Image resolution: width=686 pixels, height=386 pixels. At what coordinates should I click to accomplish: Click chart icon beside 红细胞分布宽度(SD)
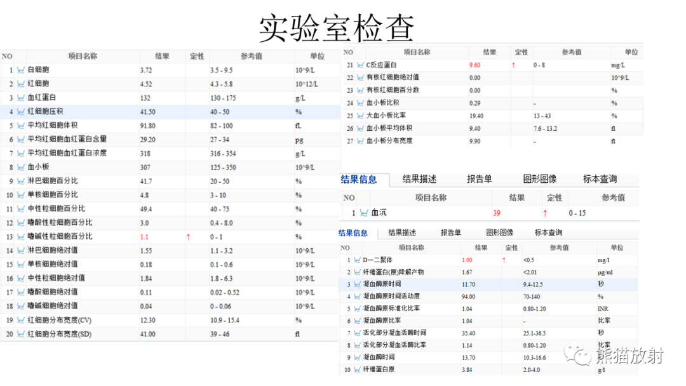coord(20,334)
